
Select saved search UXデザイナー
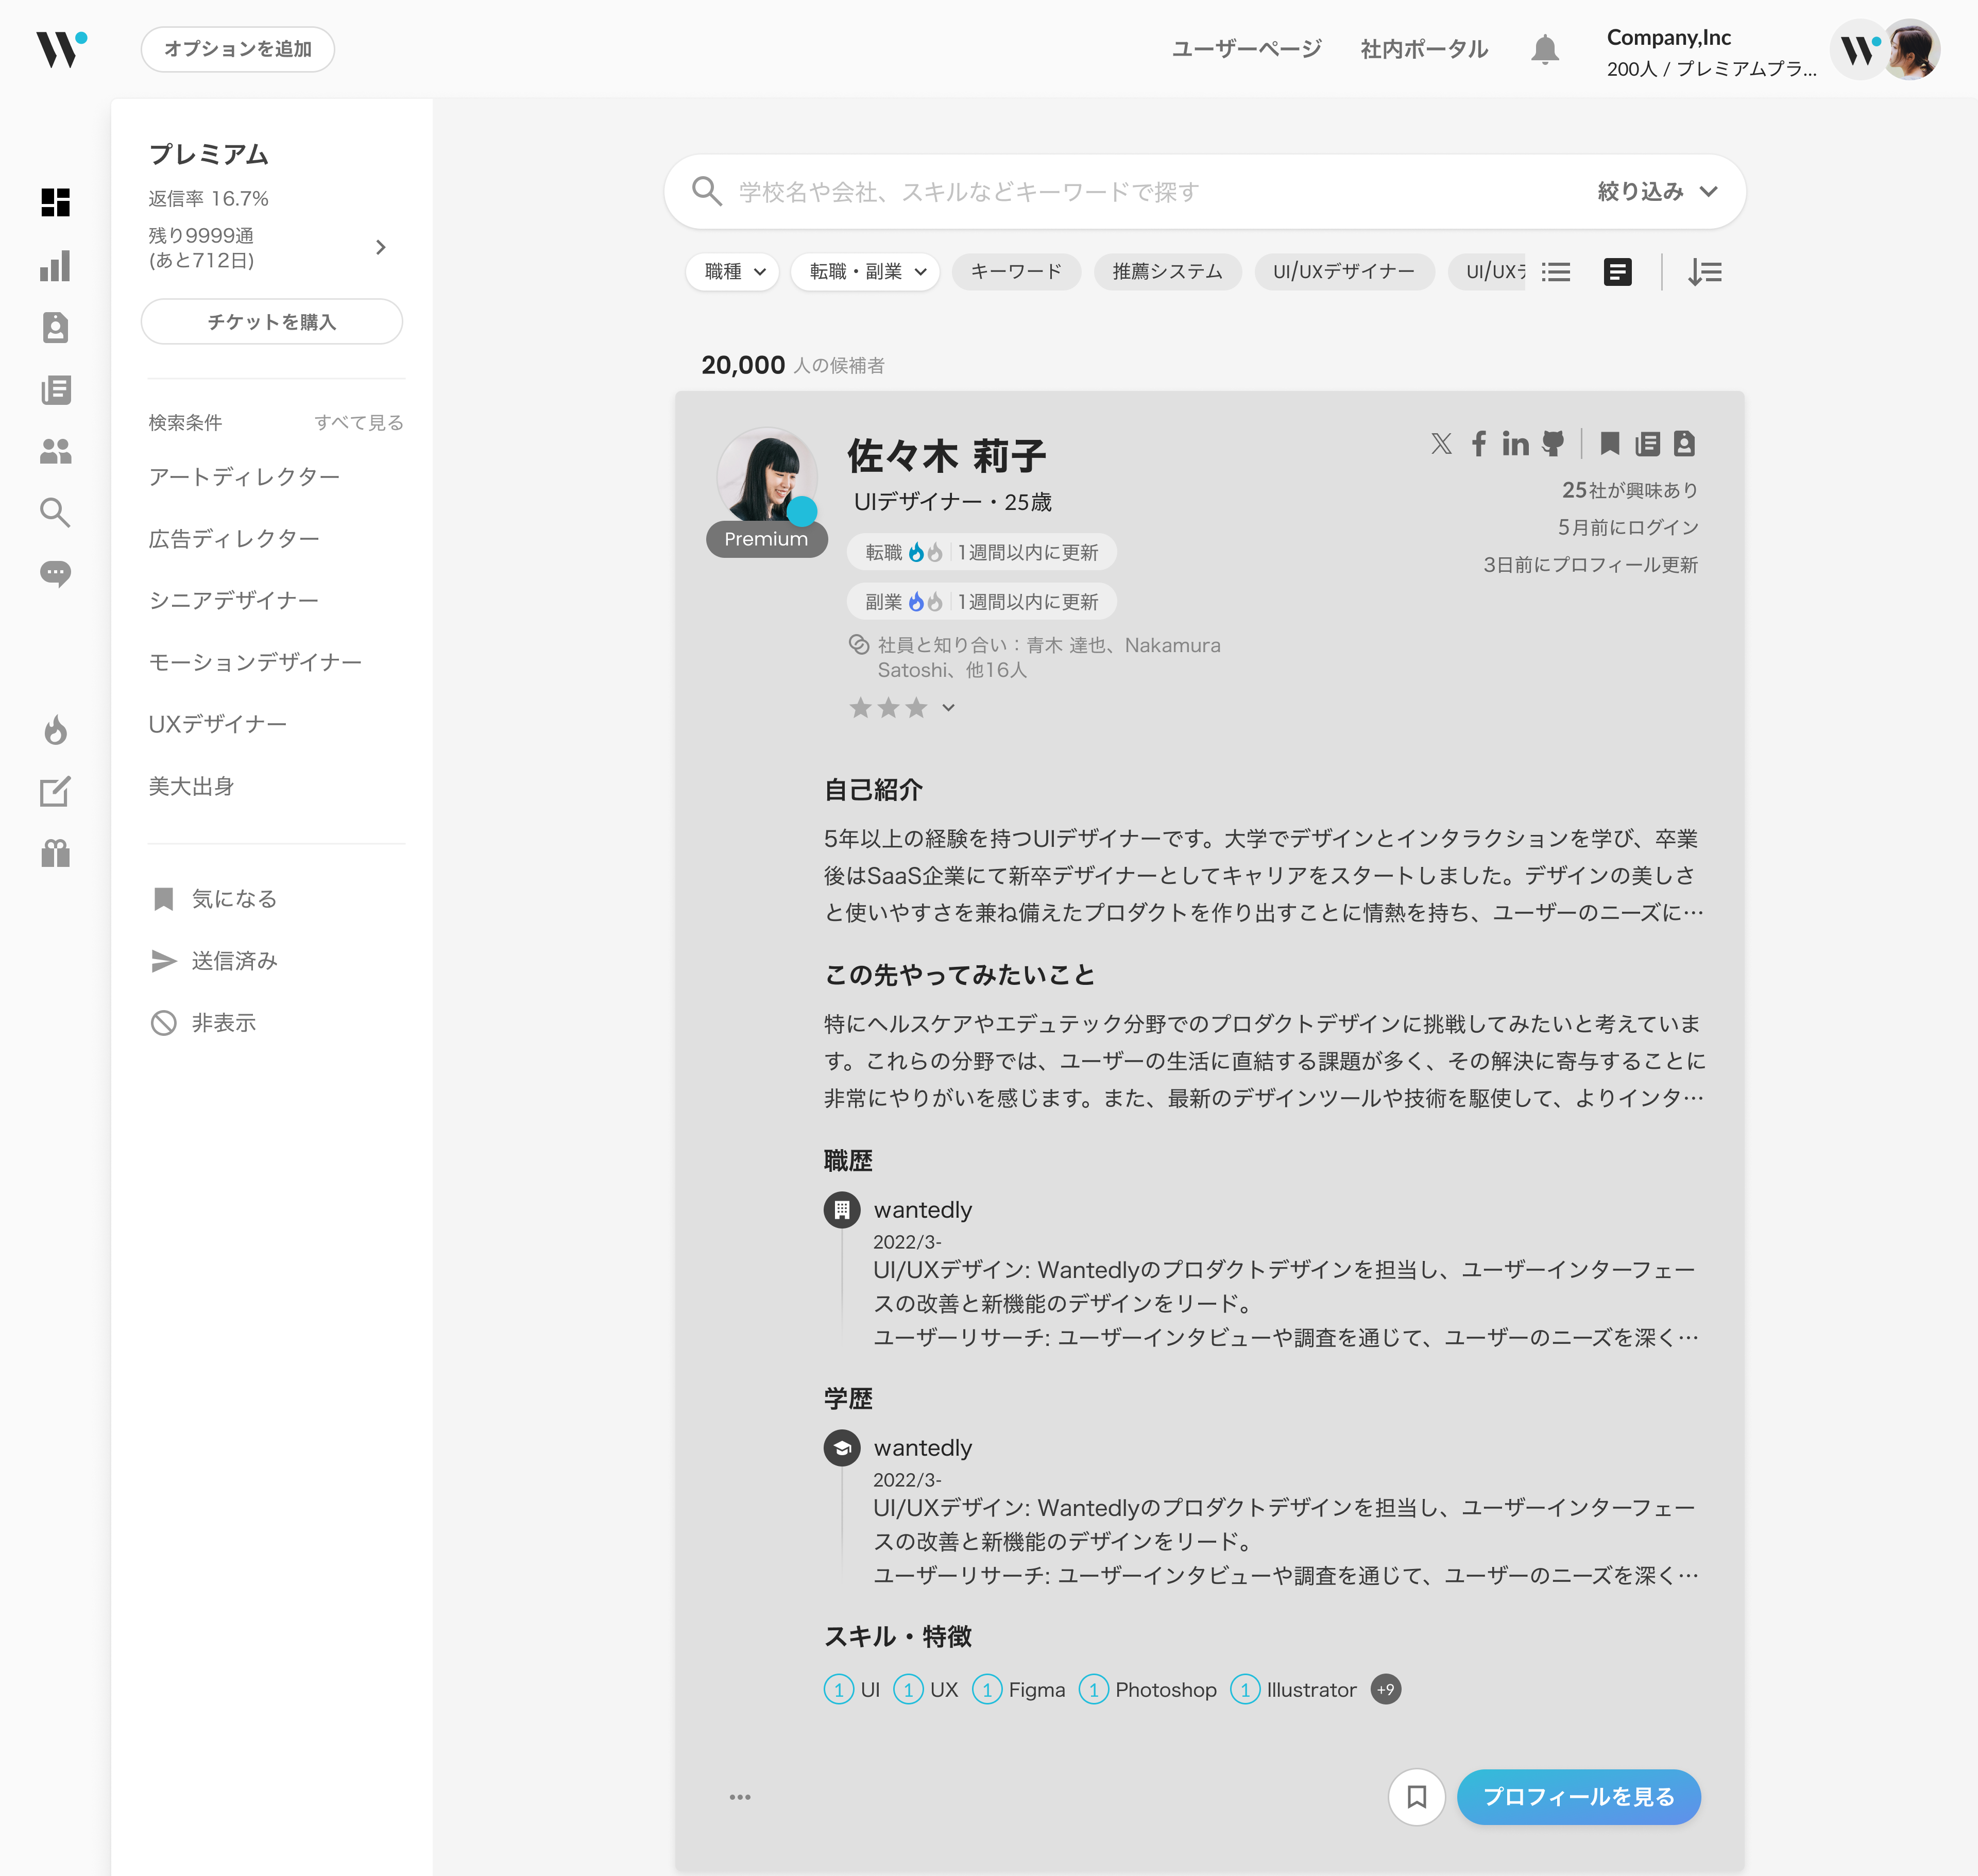click(218, 724)
